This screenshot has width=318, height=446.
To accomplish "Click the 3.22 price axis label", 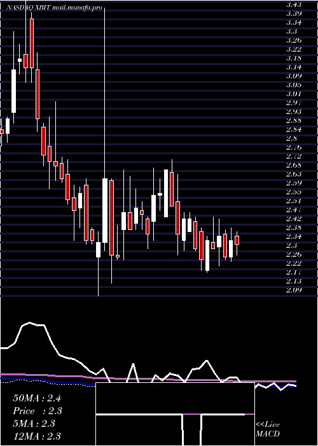I will click(x=294, y=50).
